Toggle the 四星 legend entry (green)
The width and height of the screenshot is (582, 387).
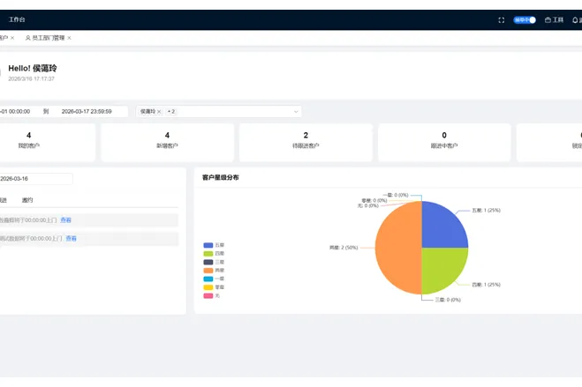[214, 254]
